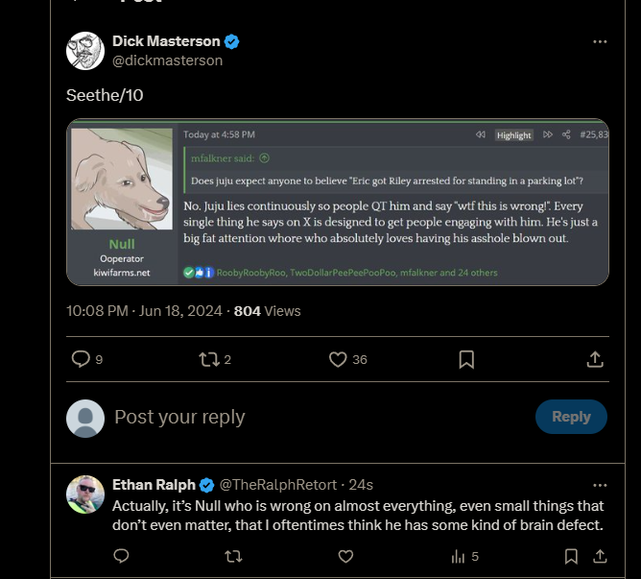Bookmark Dick Masterson's post

[466, 359]
